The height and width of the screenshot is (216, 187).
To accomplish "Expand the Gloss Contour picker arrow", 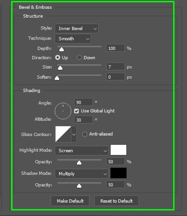I will pos(74,134).
